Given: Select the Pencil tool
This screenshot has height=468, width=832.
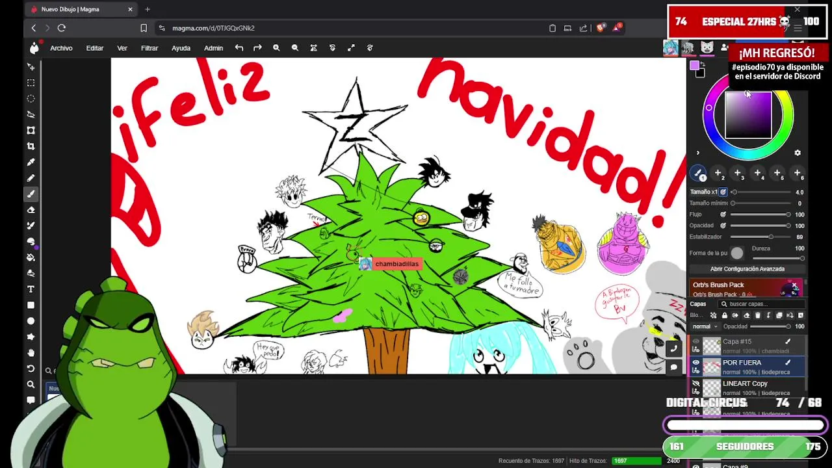Looking at the screenshot, I should coord(31,178).
